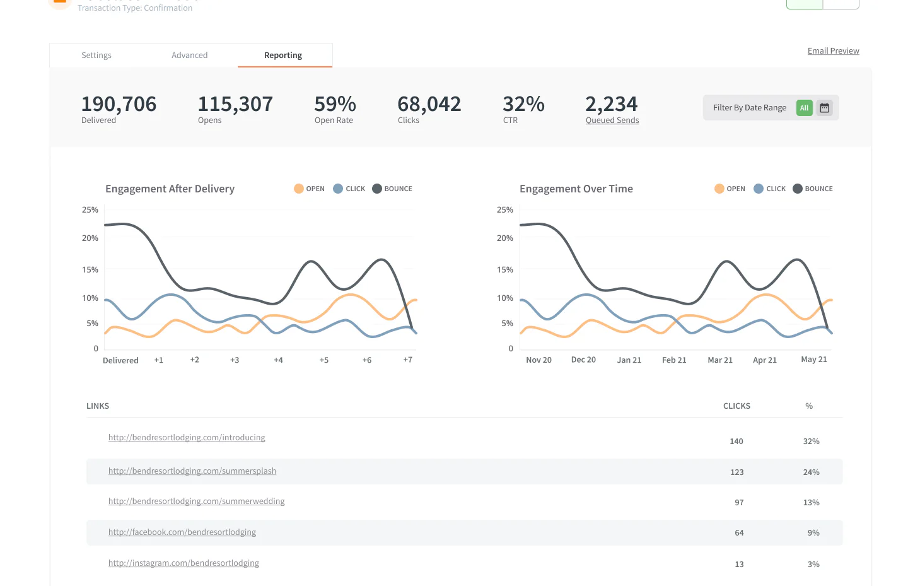Open the Queued Sends link
Viewport: 908px width, 586px height.
click(612, 120)
